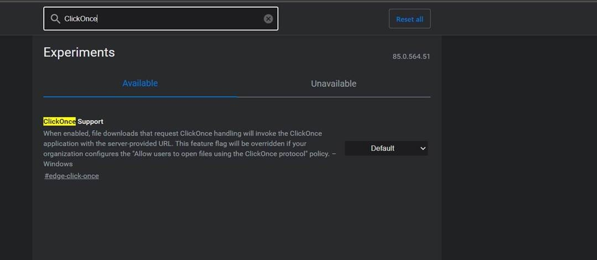Screen dimensions: 597x260
Task: Click the ClickOnce flag description paragraph
Action: [x=190, y=148]
